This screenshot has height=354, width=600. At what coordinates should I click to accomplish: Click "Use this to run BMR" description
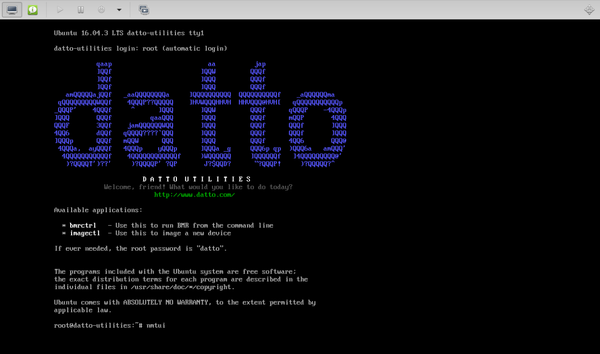[194, 225]
